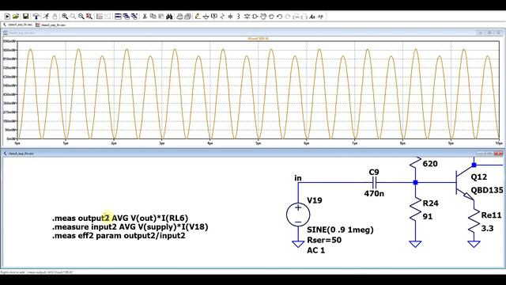Viewport: 506px width, 285px height.
Task: Copy selection with the copy icon
Action: (153, 16)
